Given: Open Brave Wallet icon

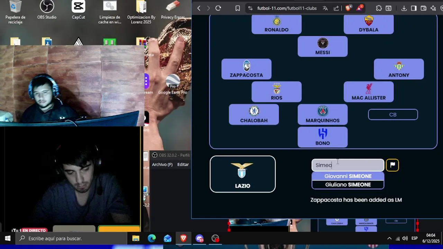Looking at the screenshot, I should (x=423, y=8).
